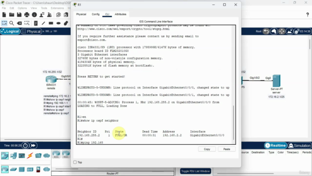Open the Physical tab in R1 window
The width and height of the screenshot is (312, 176).
81,14
